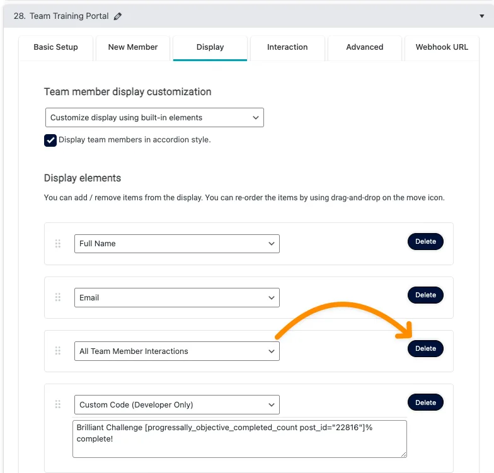Uncheck Display team members in accordion style

point(50,140)
